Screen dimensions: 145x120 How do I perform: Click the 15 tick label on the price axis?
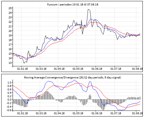[x=10, y=53]
